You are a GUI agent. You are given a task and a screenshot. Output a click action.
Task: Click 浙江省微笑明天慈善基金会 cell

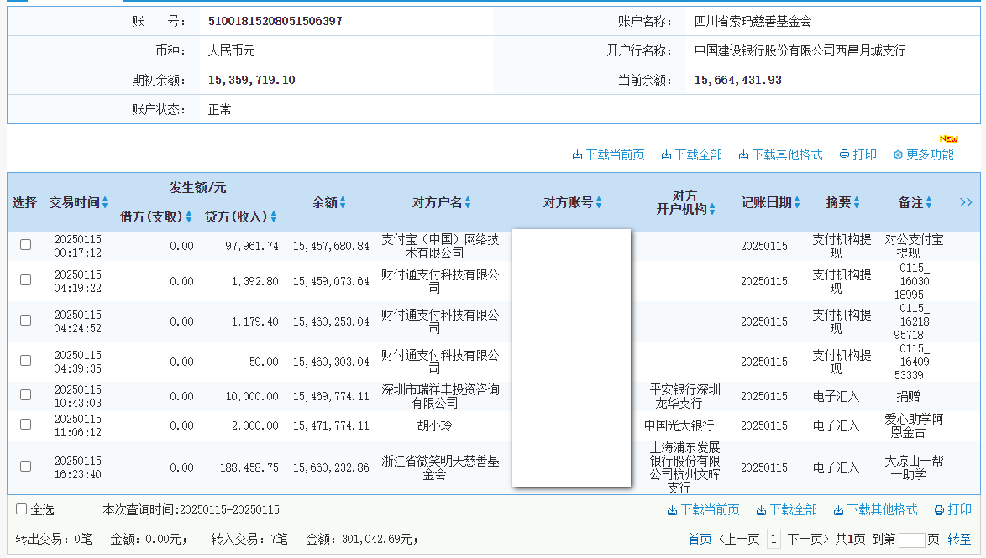click(440, 467)
